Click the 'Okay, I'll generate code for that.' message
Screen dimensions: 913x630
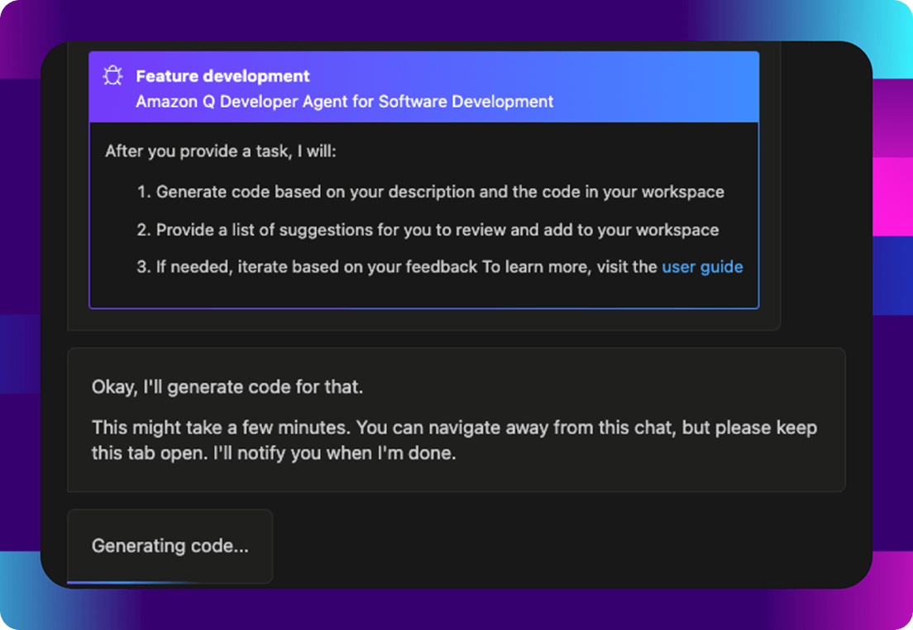[x=227, y=387]
